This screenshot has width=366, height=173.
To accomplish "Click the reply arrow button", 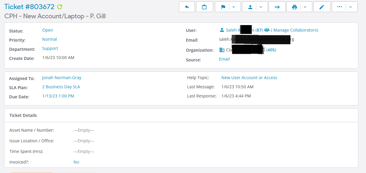I will [x=187, y=7].
